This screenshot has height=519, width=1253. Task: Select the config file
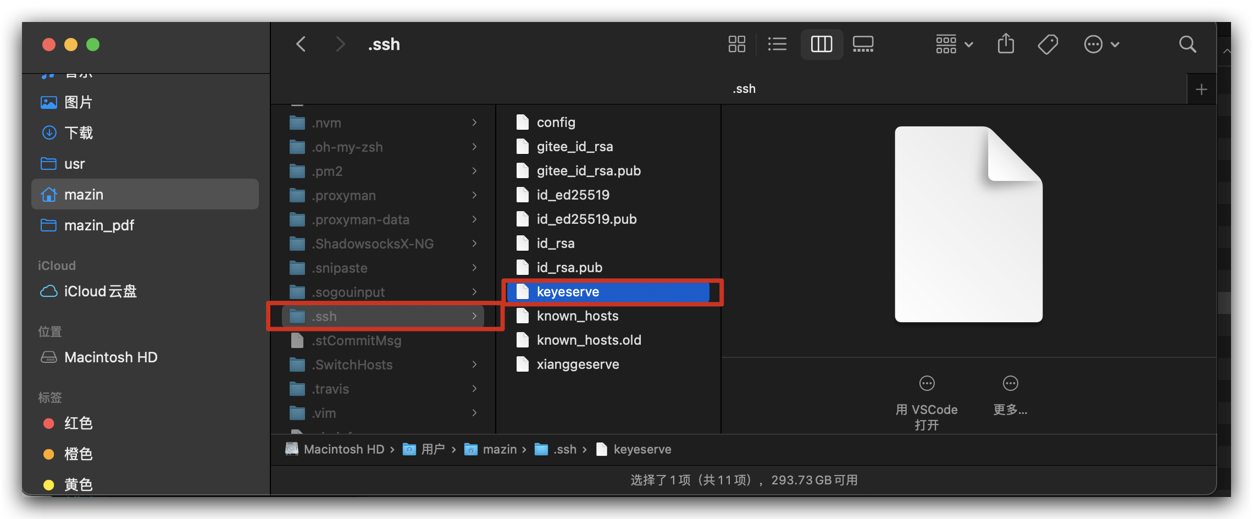point(608,122)
